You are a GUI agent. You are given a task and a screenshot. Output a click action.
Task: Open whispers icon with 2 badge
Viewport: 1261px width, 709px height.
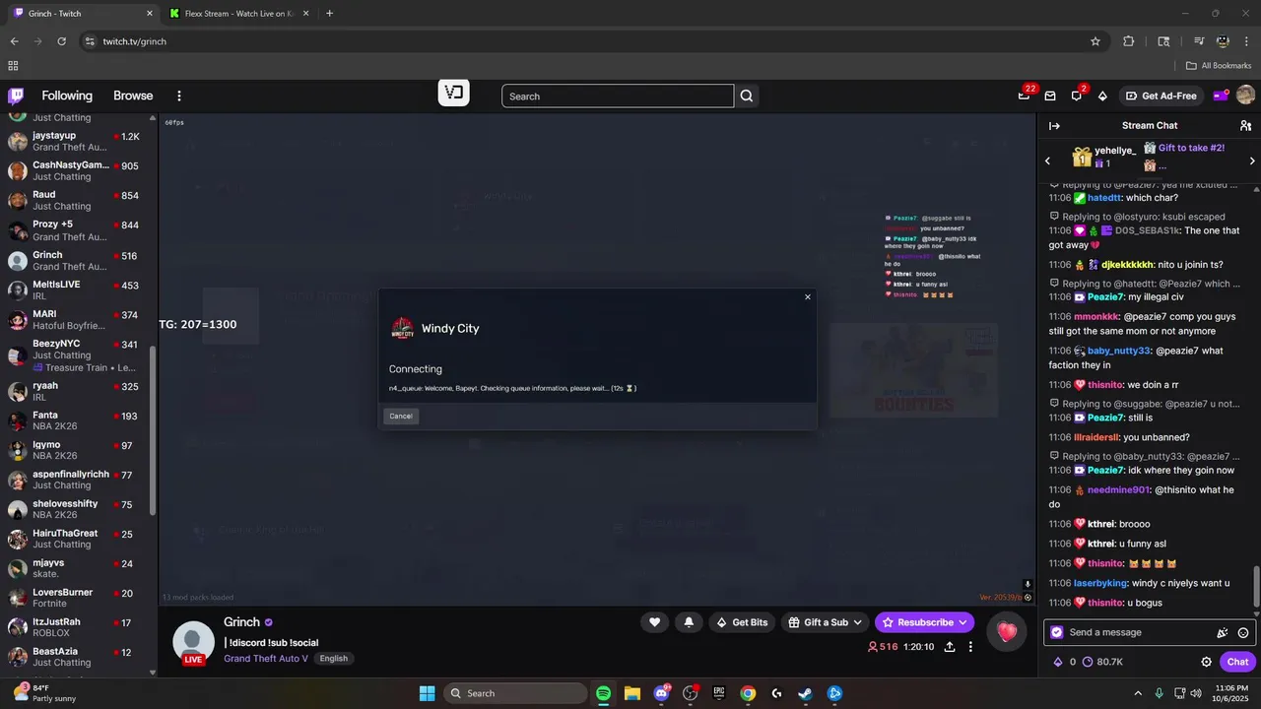1077,96
